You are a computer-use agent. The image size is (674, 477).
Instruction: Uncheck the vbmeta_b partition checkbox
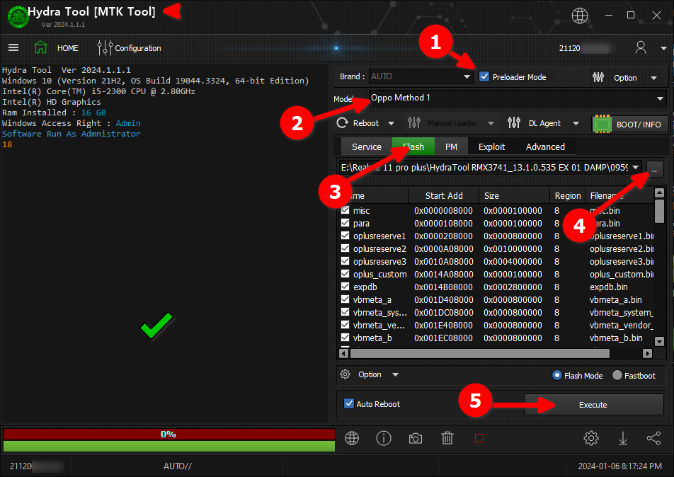click(345, 338)
